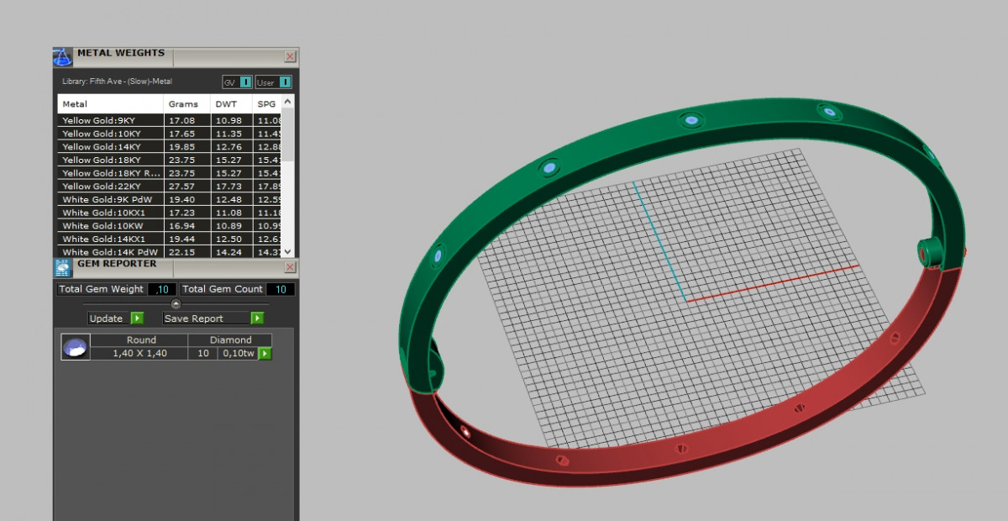Viewport: 1008px width, 521px height.
Task: Close the Metal Weights panel
Action: (290, 56)
